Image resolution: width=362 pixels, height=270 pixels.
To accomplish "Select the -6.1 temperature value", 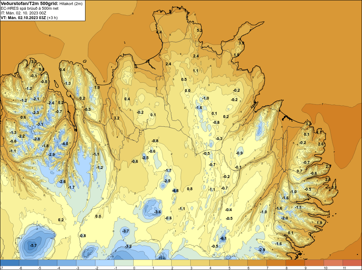I will (223, 239).
